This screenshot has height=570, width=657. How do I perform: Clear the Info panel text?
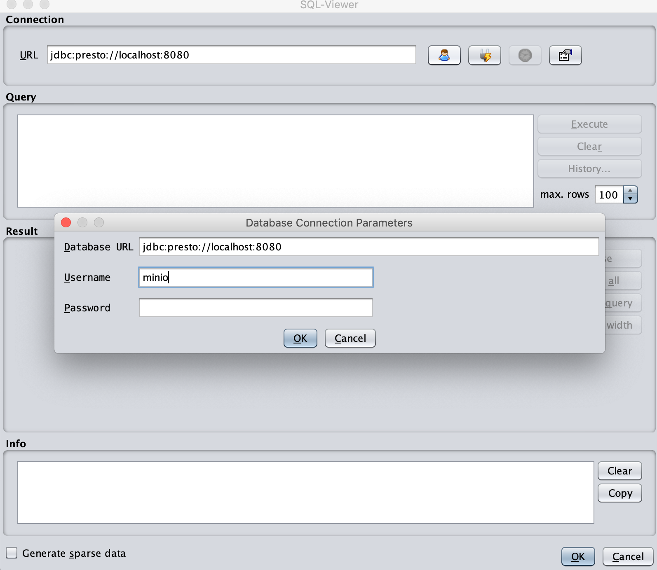click(x=619, y=471)
